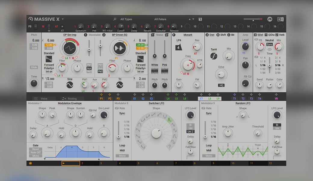The height and width of the screenshot is (181, 313).
Task: Open the MASSIVE X main menu arrow
Action: click(63, 19)
